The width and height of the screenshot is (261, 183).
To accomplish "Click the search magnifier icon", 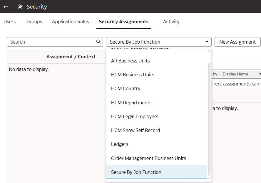I will [x=98, y=42].
